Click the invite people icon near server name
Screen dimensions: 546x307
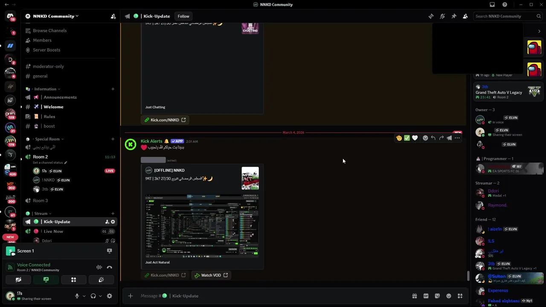(113, 16)
